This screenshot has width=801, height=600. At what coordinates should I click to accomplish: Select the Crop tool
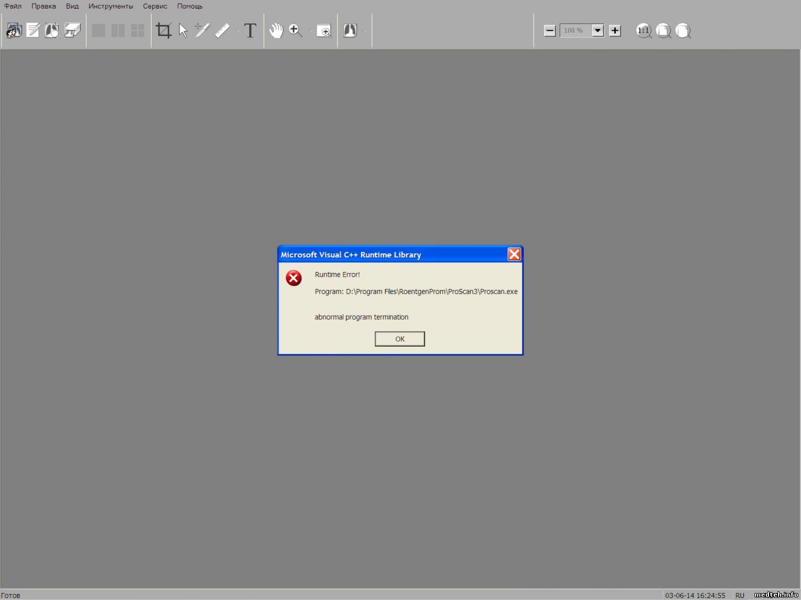163,30
